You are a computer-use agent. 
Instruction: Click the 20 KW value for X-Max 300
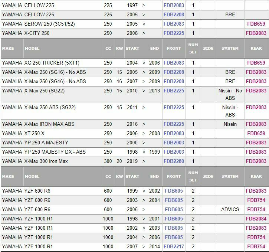(119, 161)
